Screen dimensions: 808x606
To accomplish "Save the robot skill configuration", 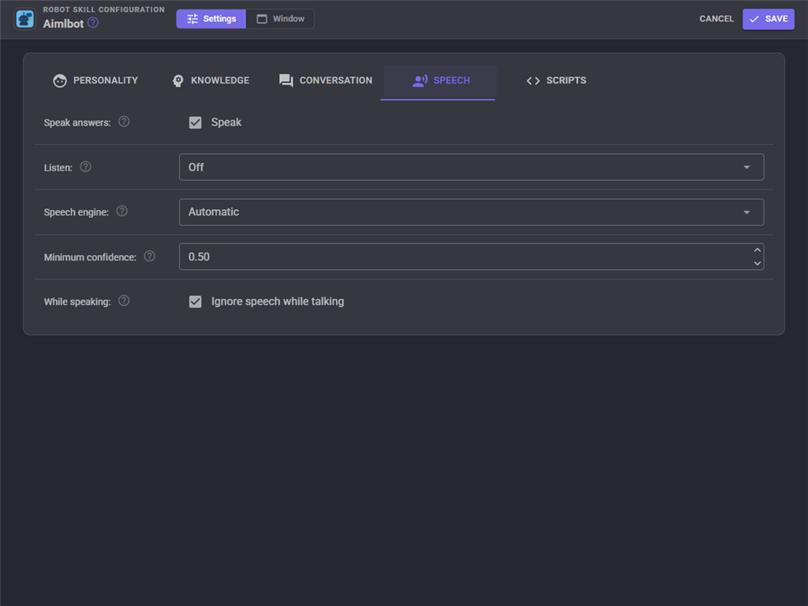I will (769, 19).
